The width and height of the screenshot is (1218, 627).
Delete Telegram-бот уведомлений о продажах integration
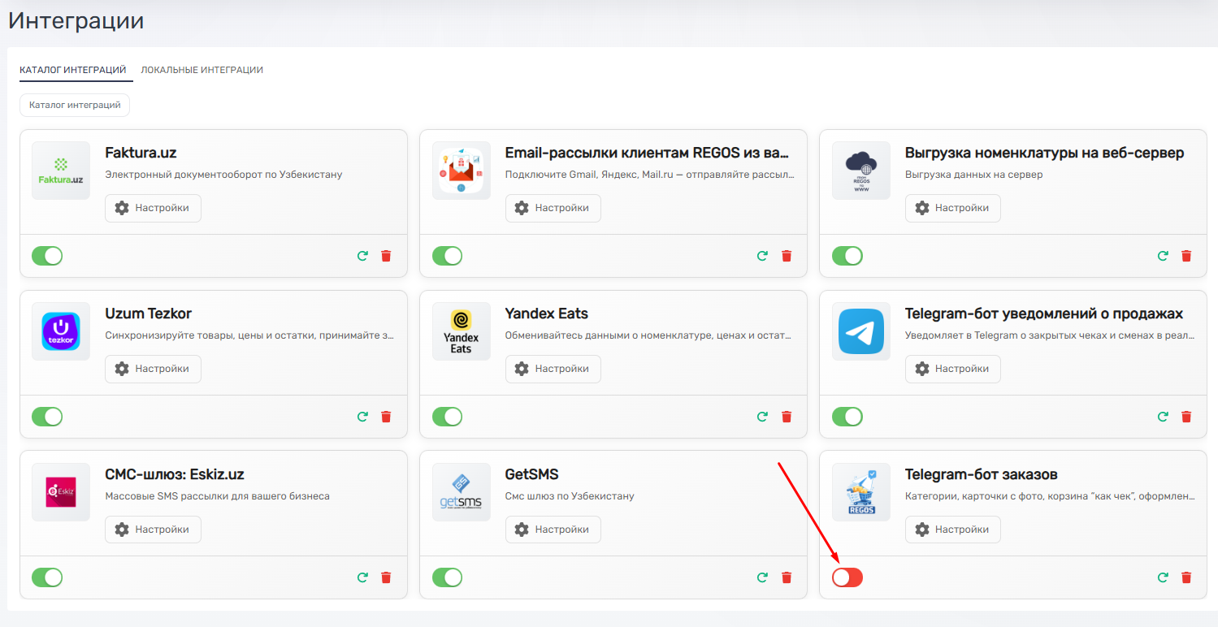coord(1186,417)
